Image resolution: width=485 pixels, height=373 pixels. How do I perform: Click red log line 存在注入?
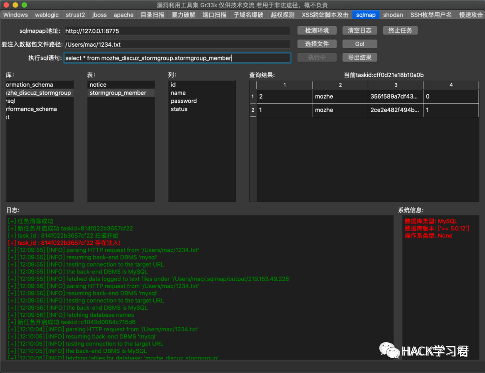(64, 243)
